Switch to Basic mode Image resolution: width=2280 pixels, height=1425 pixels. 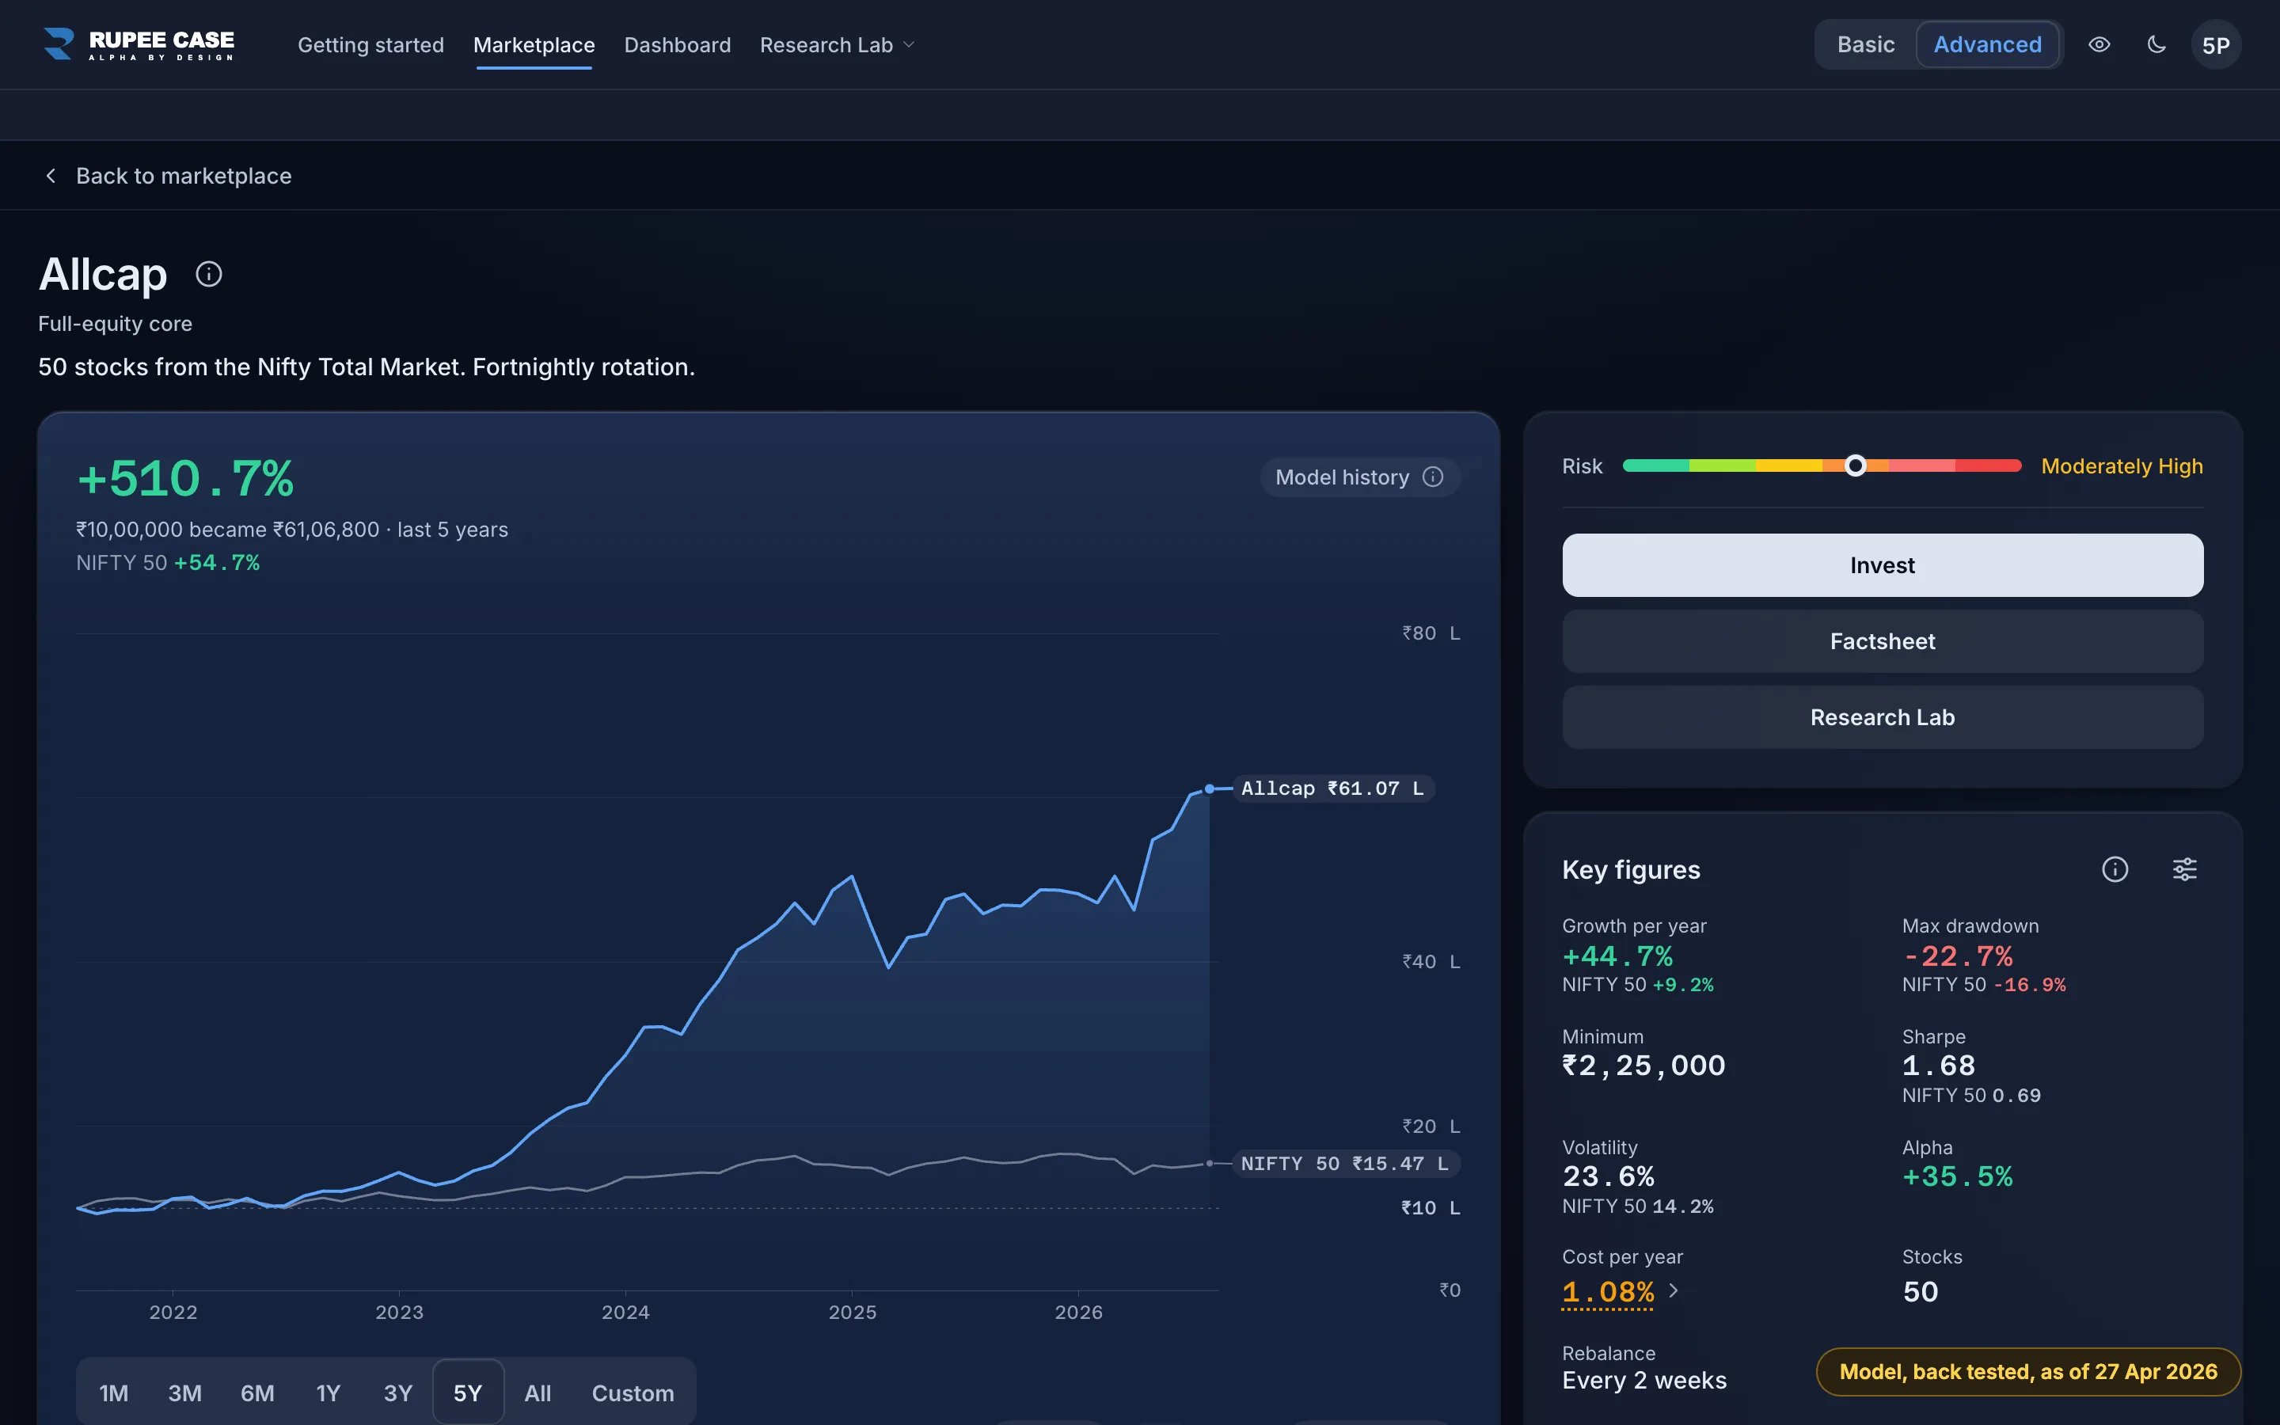coord(1865,44)
